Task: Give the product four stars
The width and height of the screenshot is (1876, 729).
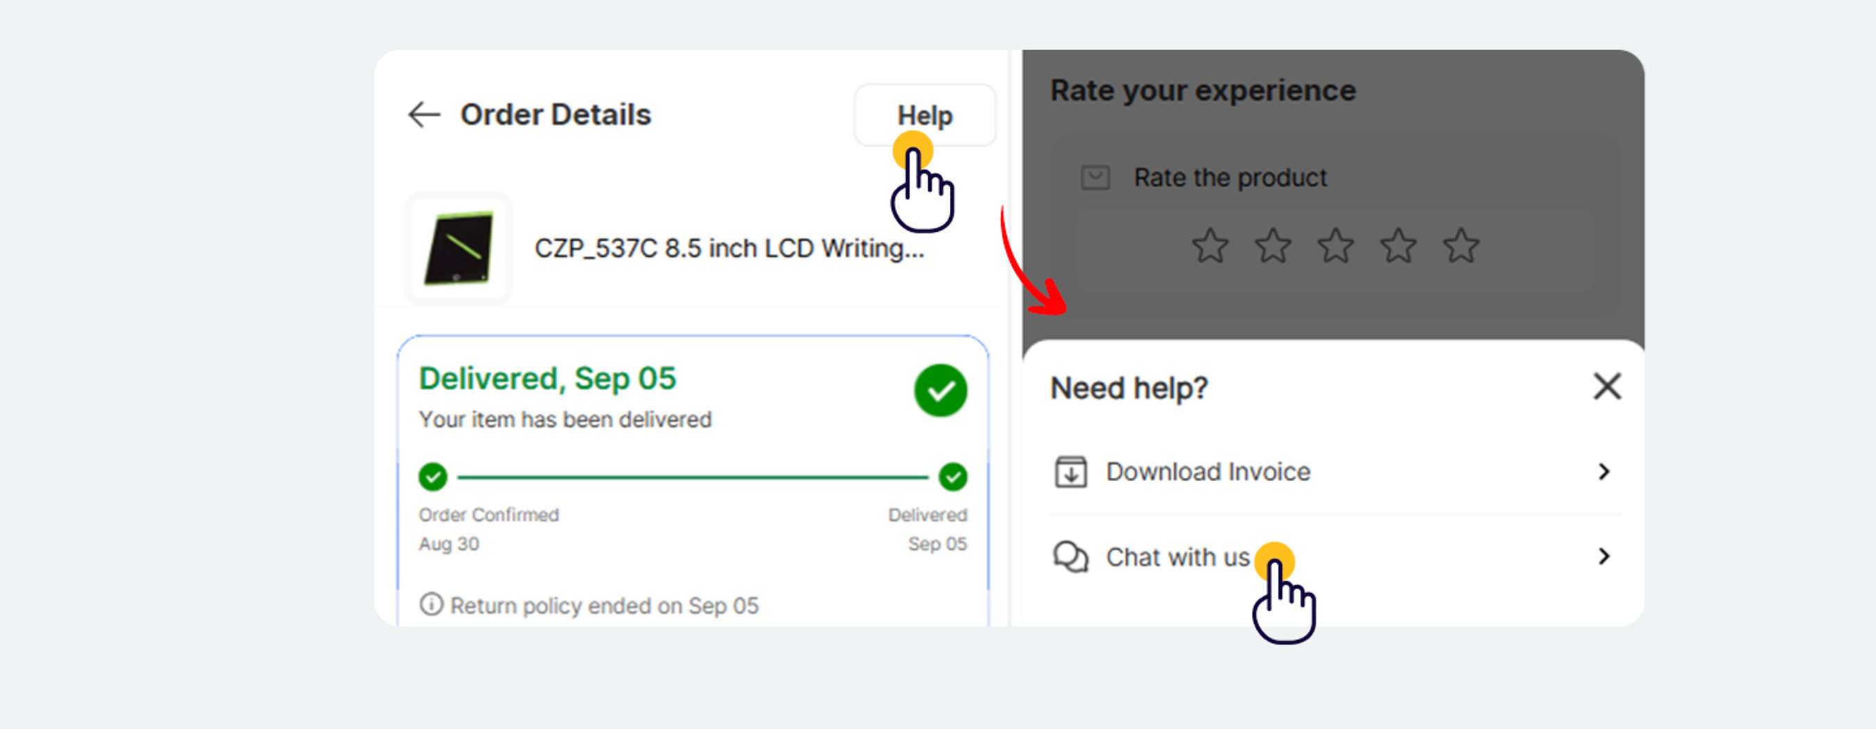Action: tap(1397, 246)
